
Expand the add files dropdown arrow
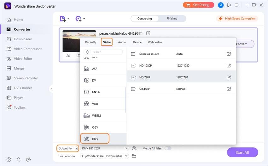click(x=68, y=19)
